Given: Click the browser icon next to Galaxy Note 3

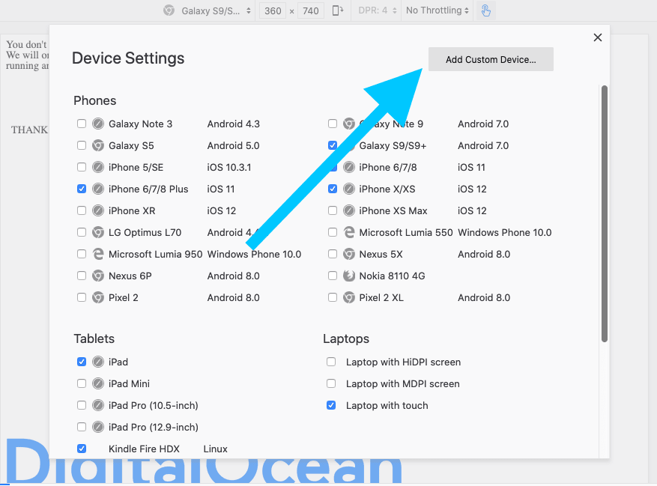Looking at the screenshot, I should click(x=98, y=124).
